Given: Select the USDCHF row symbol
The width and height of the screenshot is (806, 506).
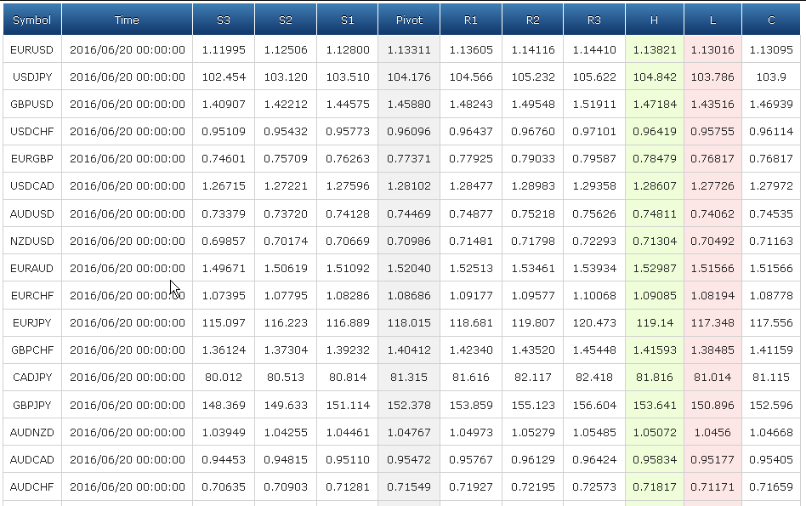Looking at the screenshot, I should click(31, 132).
